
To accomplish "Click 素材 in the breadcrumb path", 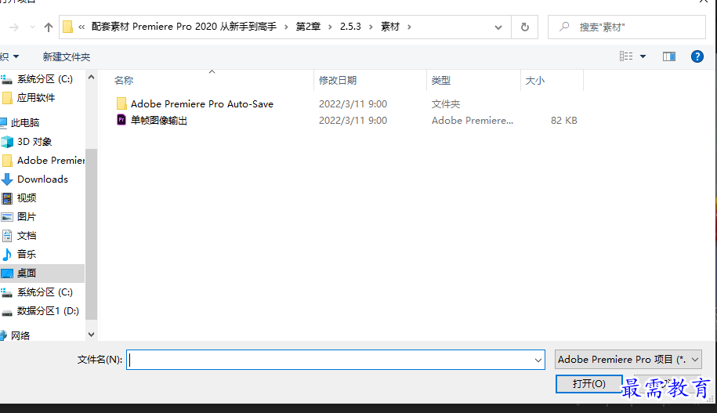I will pyautogui.click(x=390, y=27).
